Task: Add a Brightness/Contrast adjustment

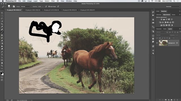Action: point(161,19)
